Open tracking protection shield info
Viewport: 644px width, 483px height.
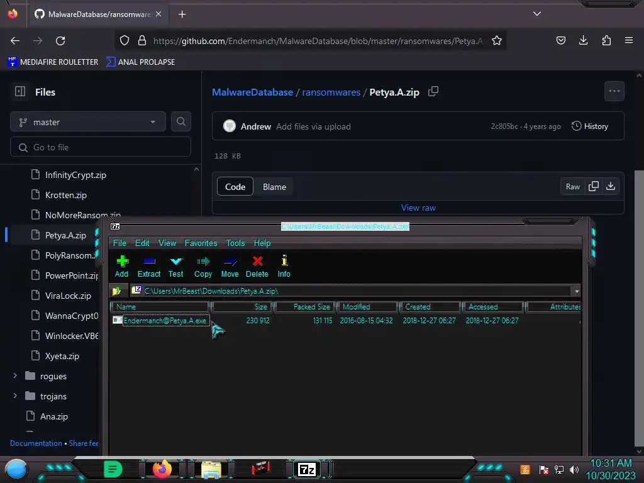point(125,40)
